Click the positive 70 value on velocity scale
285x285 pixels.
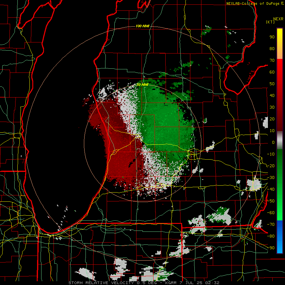tap(272, 60)
